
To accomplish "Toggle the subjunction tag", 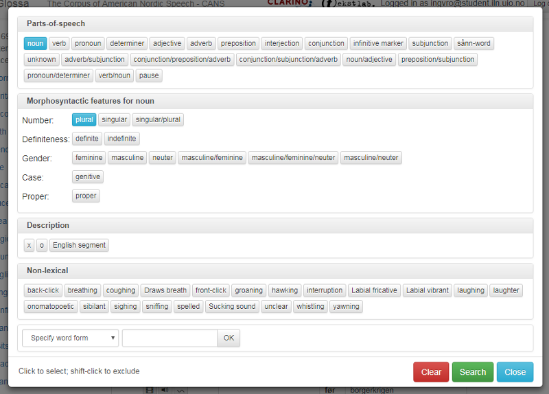I will [430, 43].
